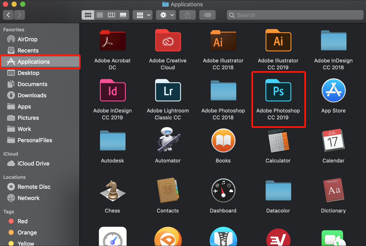Screen dimensions: 366x246
Task: Select the Calculator app icon
Action: click(278, 141)
